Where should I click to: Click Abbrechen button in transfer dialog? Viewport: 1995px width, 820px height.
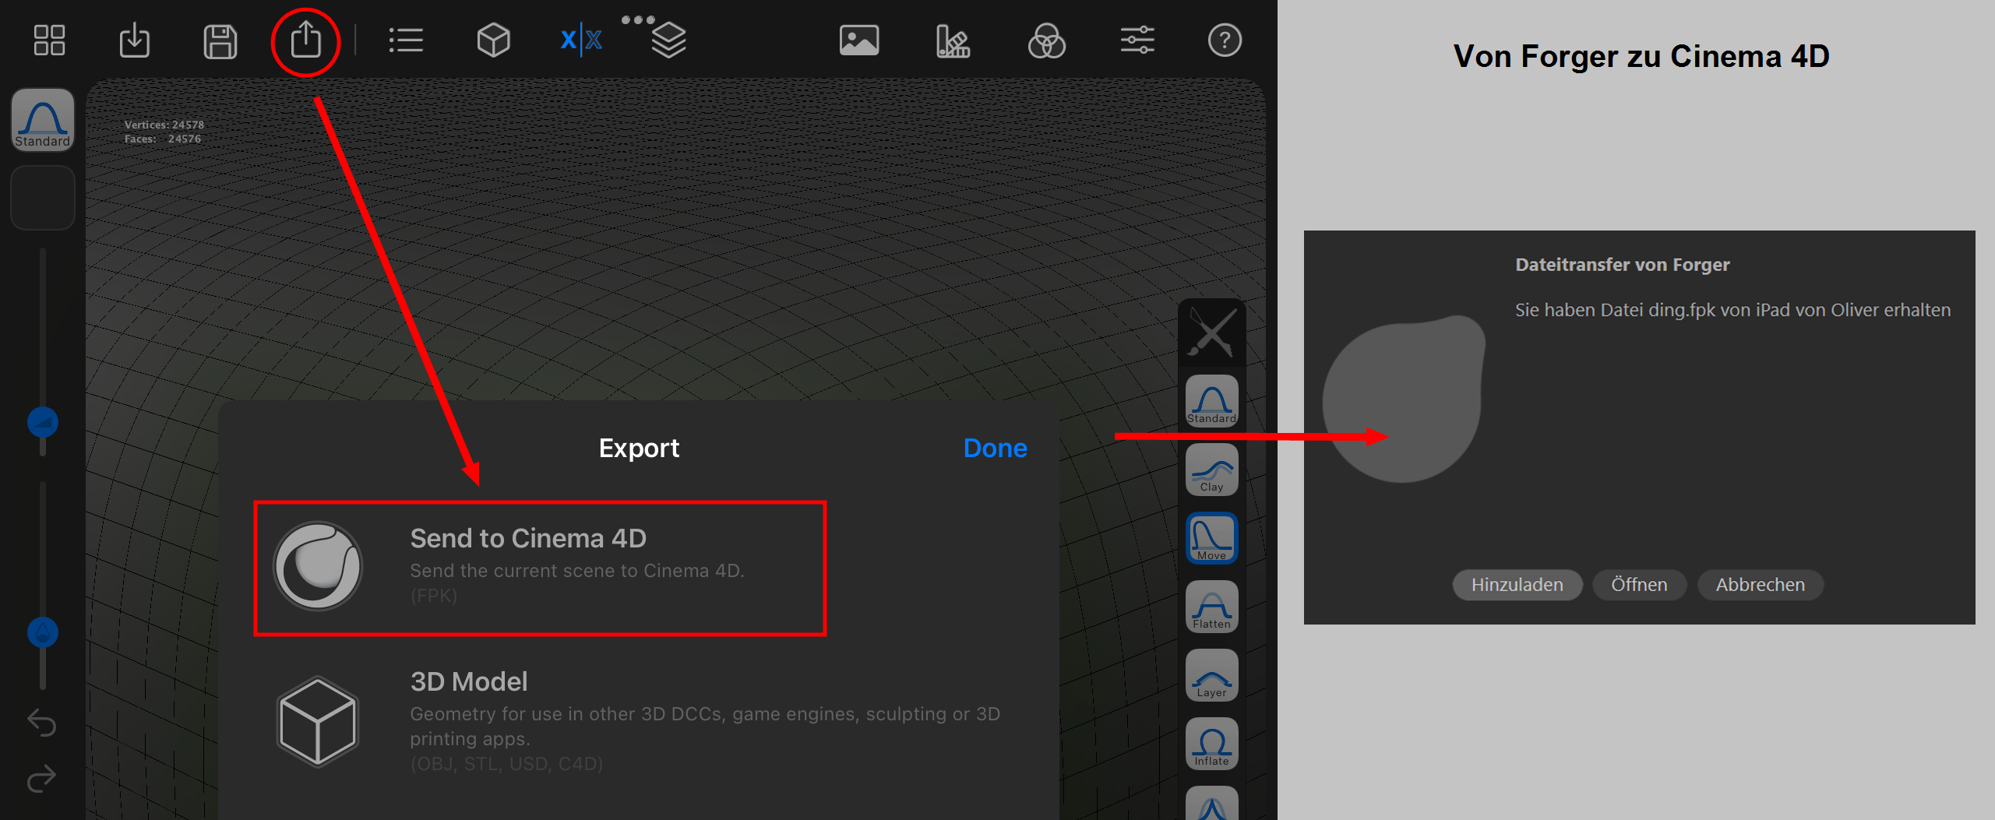coord(1760,585)
